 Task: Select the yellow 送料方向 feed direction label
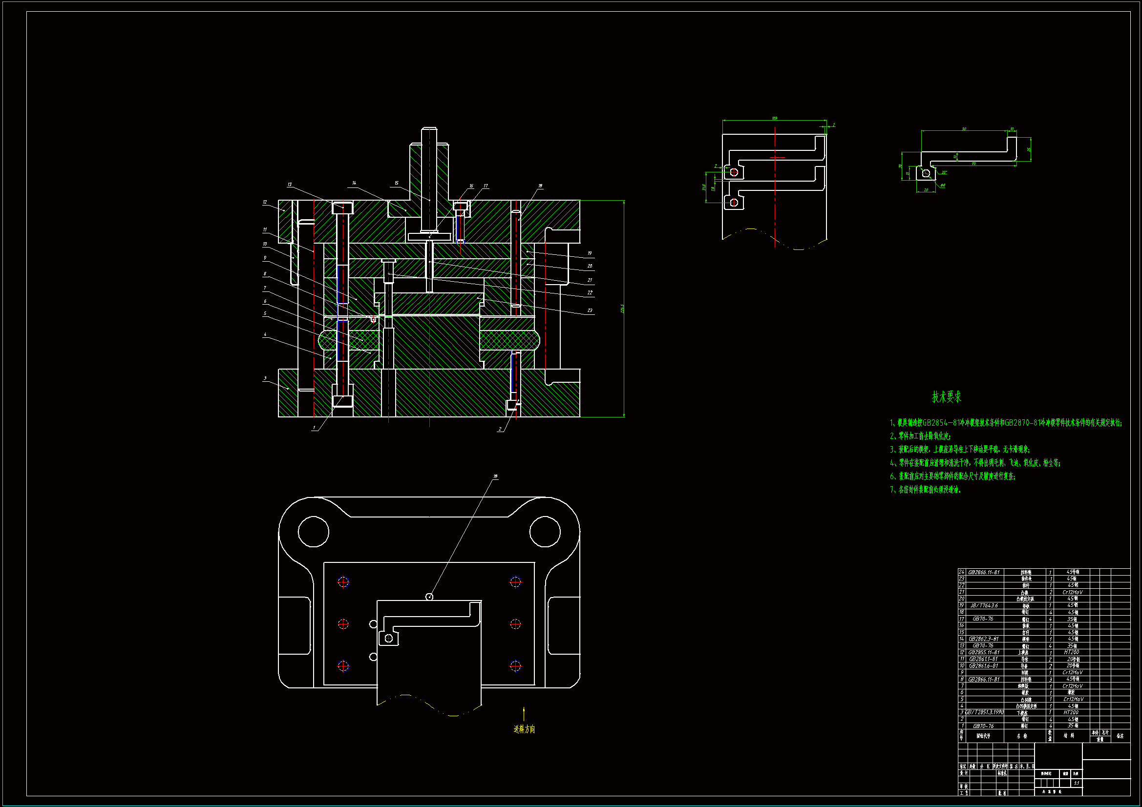524,729
